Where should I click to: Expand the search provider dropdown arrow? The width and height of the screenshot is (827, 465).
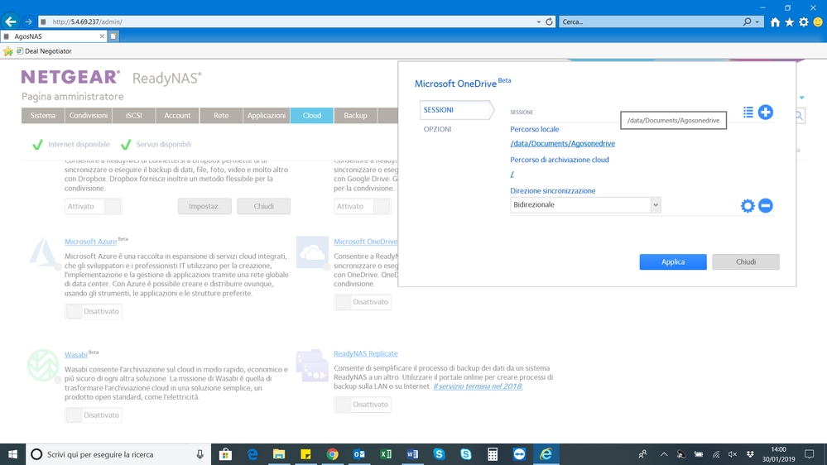757,22
